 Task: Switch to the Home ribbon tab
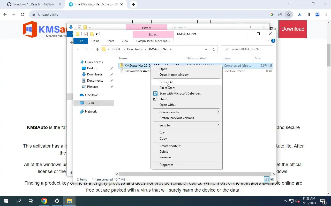[95, 41]
